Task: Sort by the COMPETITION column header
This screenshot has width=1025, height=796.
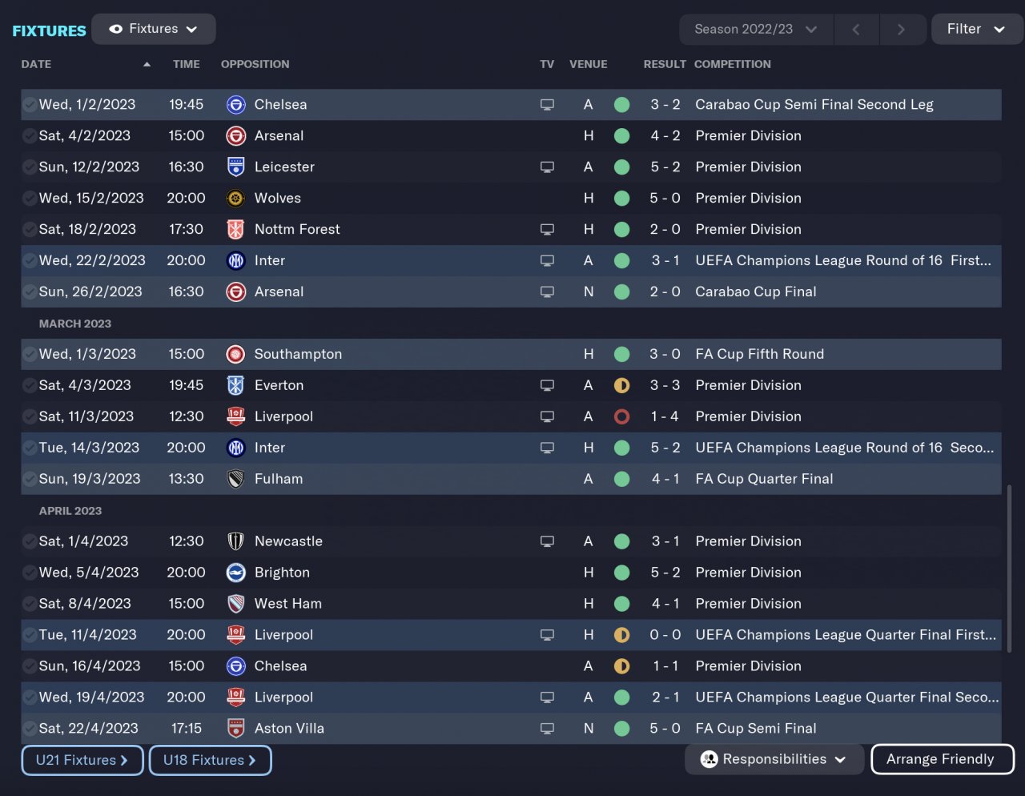Action: coord(733,64)
